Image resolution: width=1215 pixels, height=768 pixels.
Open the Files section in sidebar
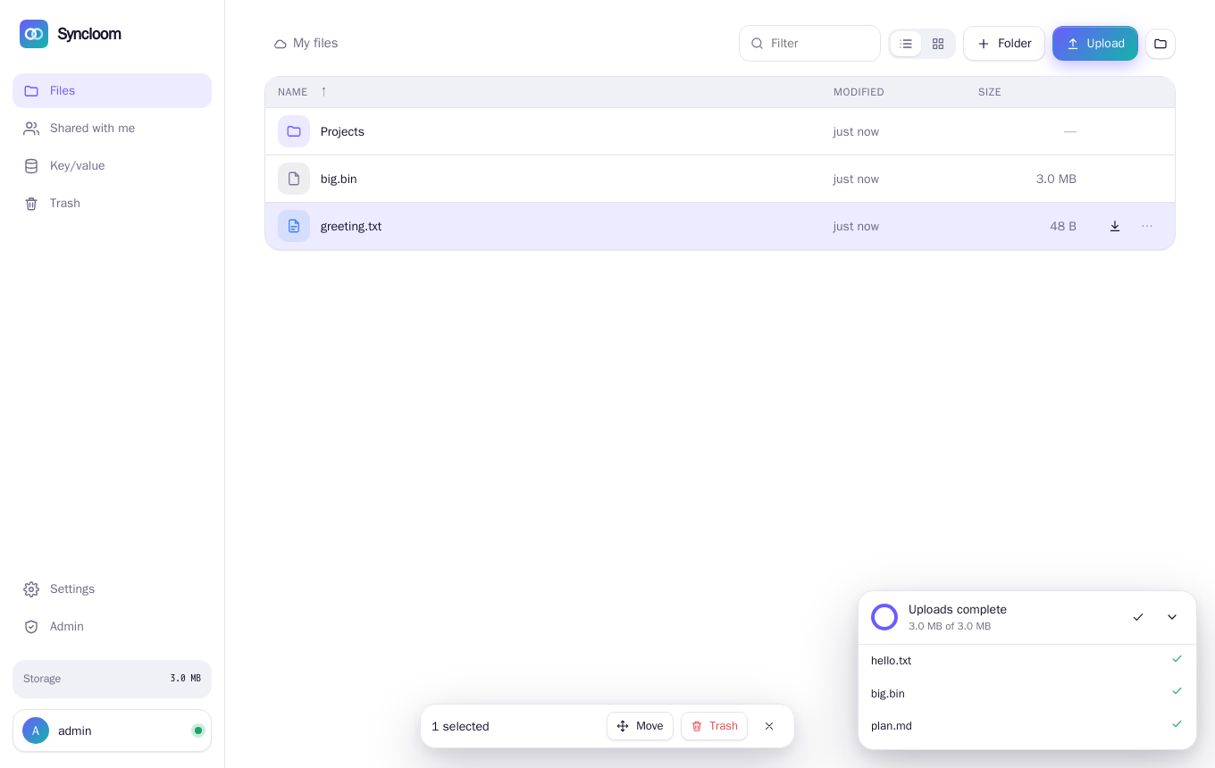112,91
